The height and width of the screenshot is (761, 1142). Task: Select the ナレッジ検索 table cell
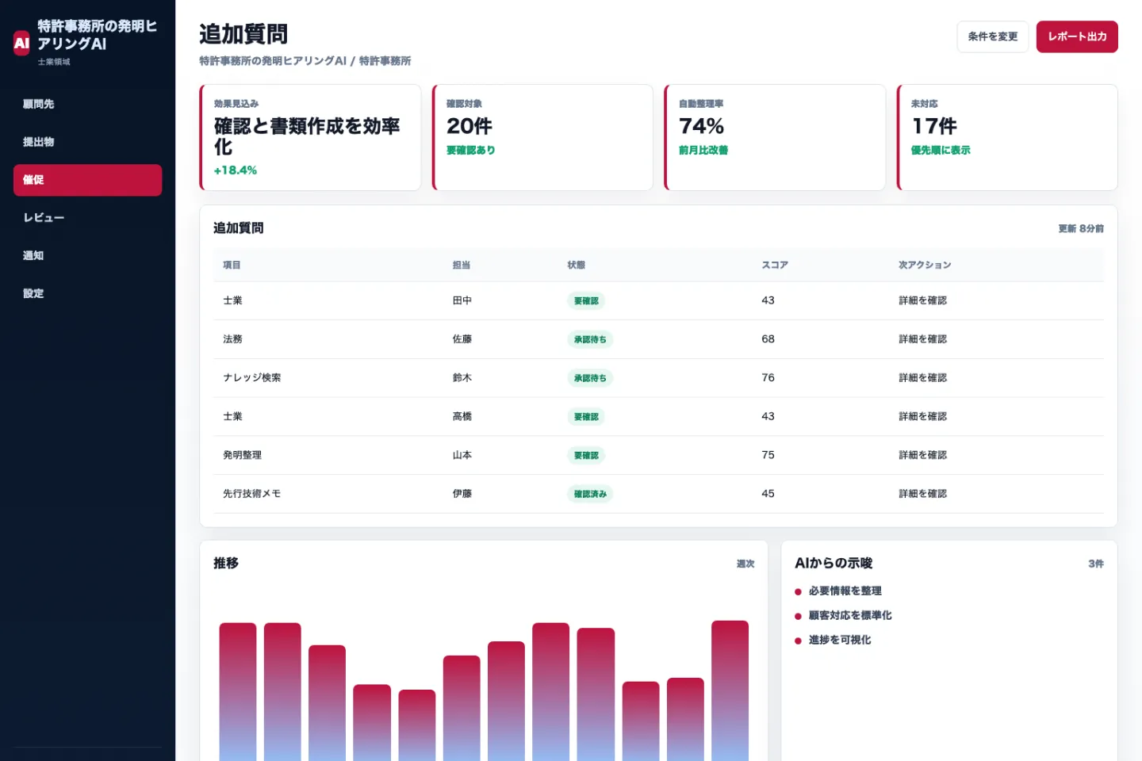[x=252, y=378]
